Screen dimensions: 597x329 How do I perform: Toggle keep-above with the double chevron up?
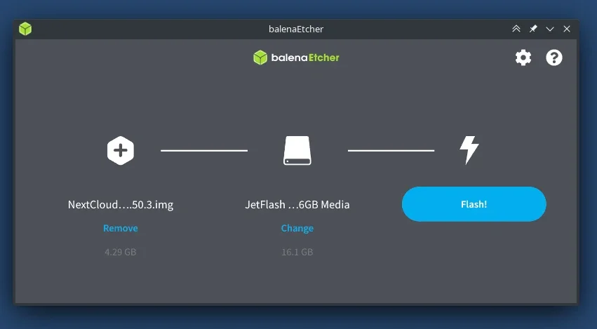[516, 29]
